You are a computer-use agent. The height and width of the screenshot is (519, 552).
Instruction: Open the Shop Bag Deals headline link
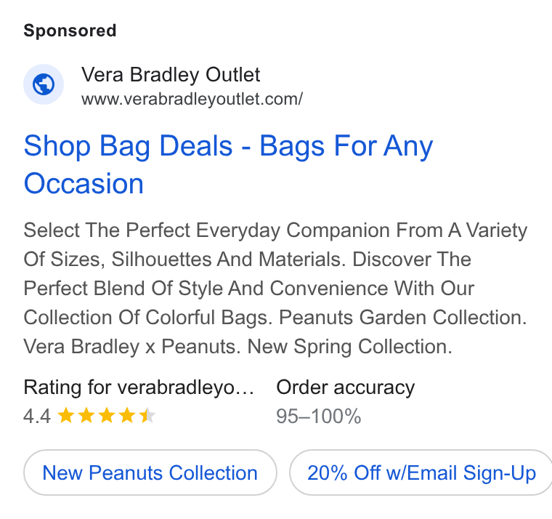coord(228,164)
